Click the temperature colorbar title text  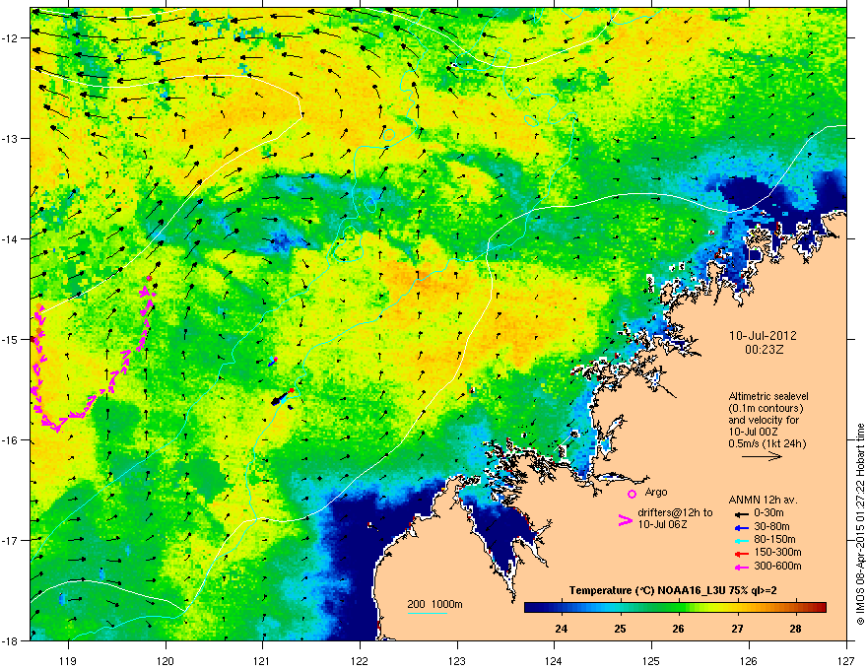[x=673, y=590]
